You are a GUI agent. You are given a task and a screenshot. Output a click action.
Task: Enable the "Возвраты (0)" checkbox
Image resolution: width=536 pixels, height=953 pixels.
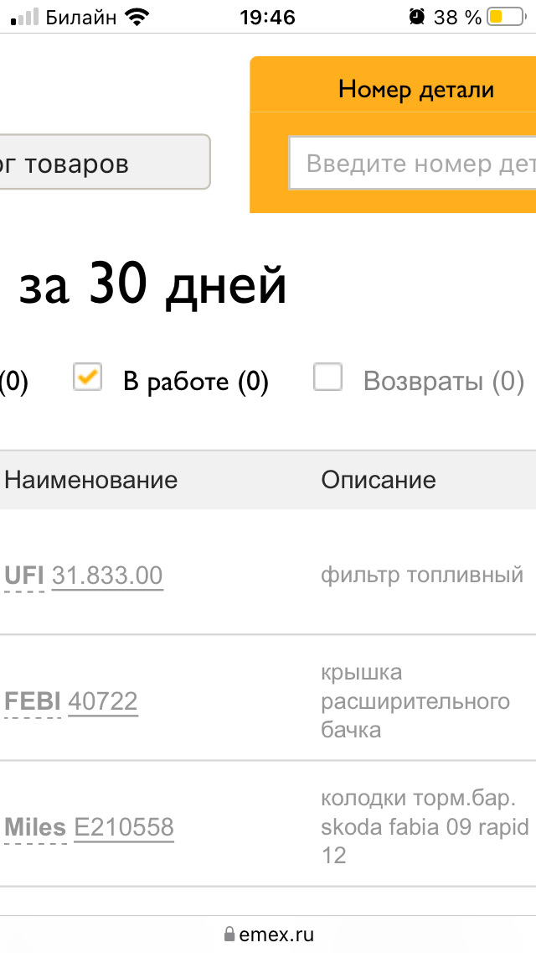327,377
